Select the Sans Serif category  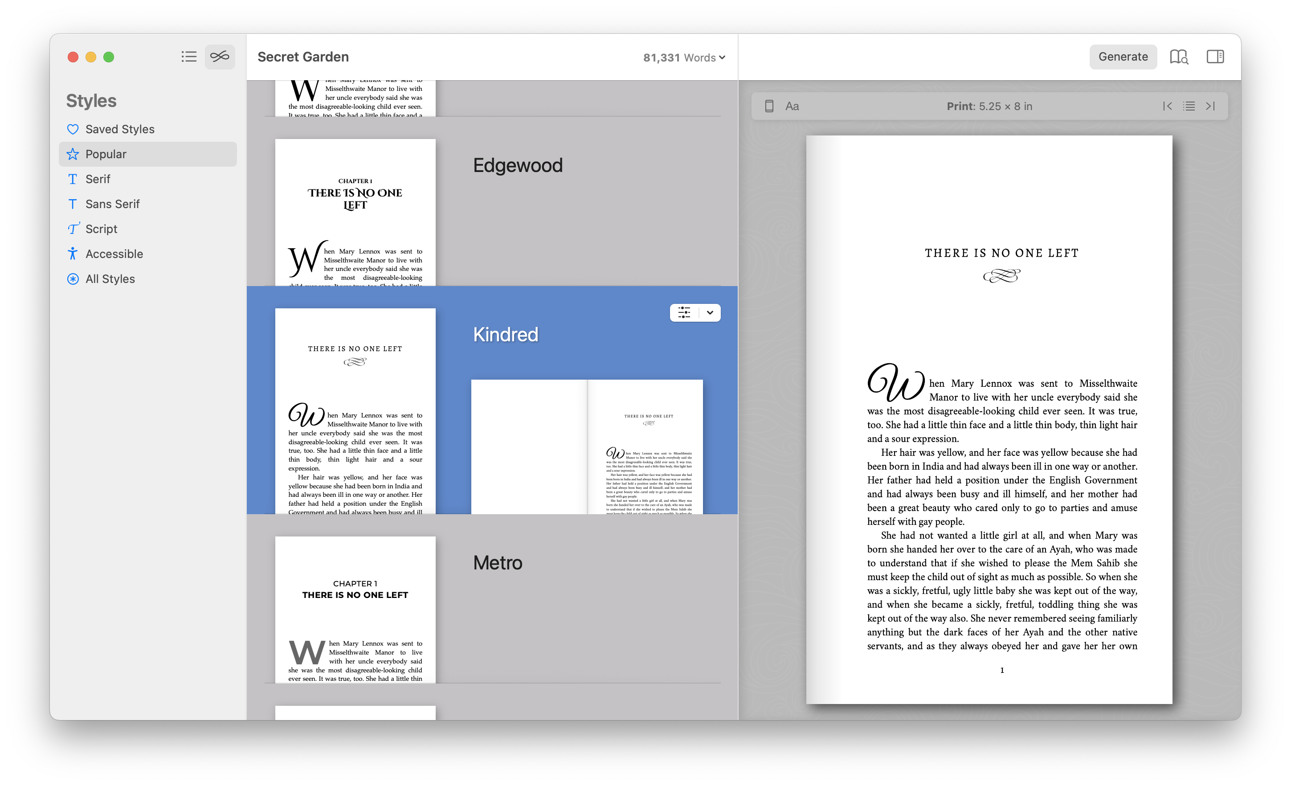click(x=112, y=205)
